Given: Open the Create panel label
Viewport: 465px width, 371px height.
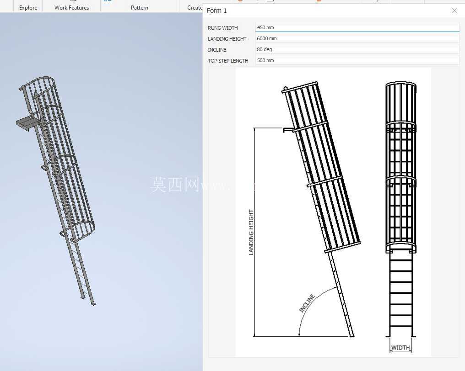Looking at the screenshot, I should coord(195,8).
